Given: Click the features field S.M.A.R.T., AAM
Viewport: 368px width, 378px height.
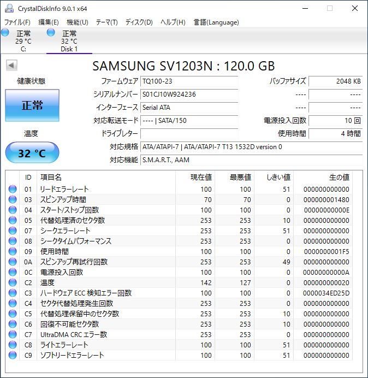Looking at the screenshot, I should [x=251, y=160].
